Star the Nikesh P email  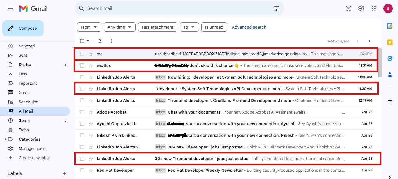pyautogui.click(x=91, y=135)
